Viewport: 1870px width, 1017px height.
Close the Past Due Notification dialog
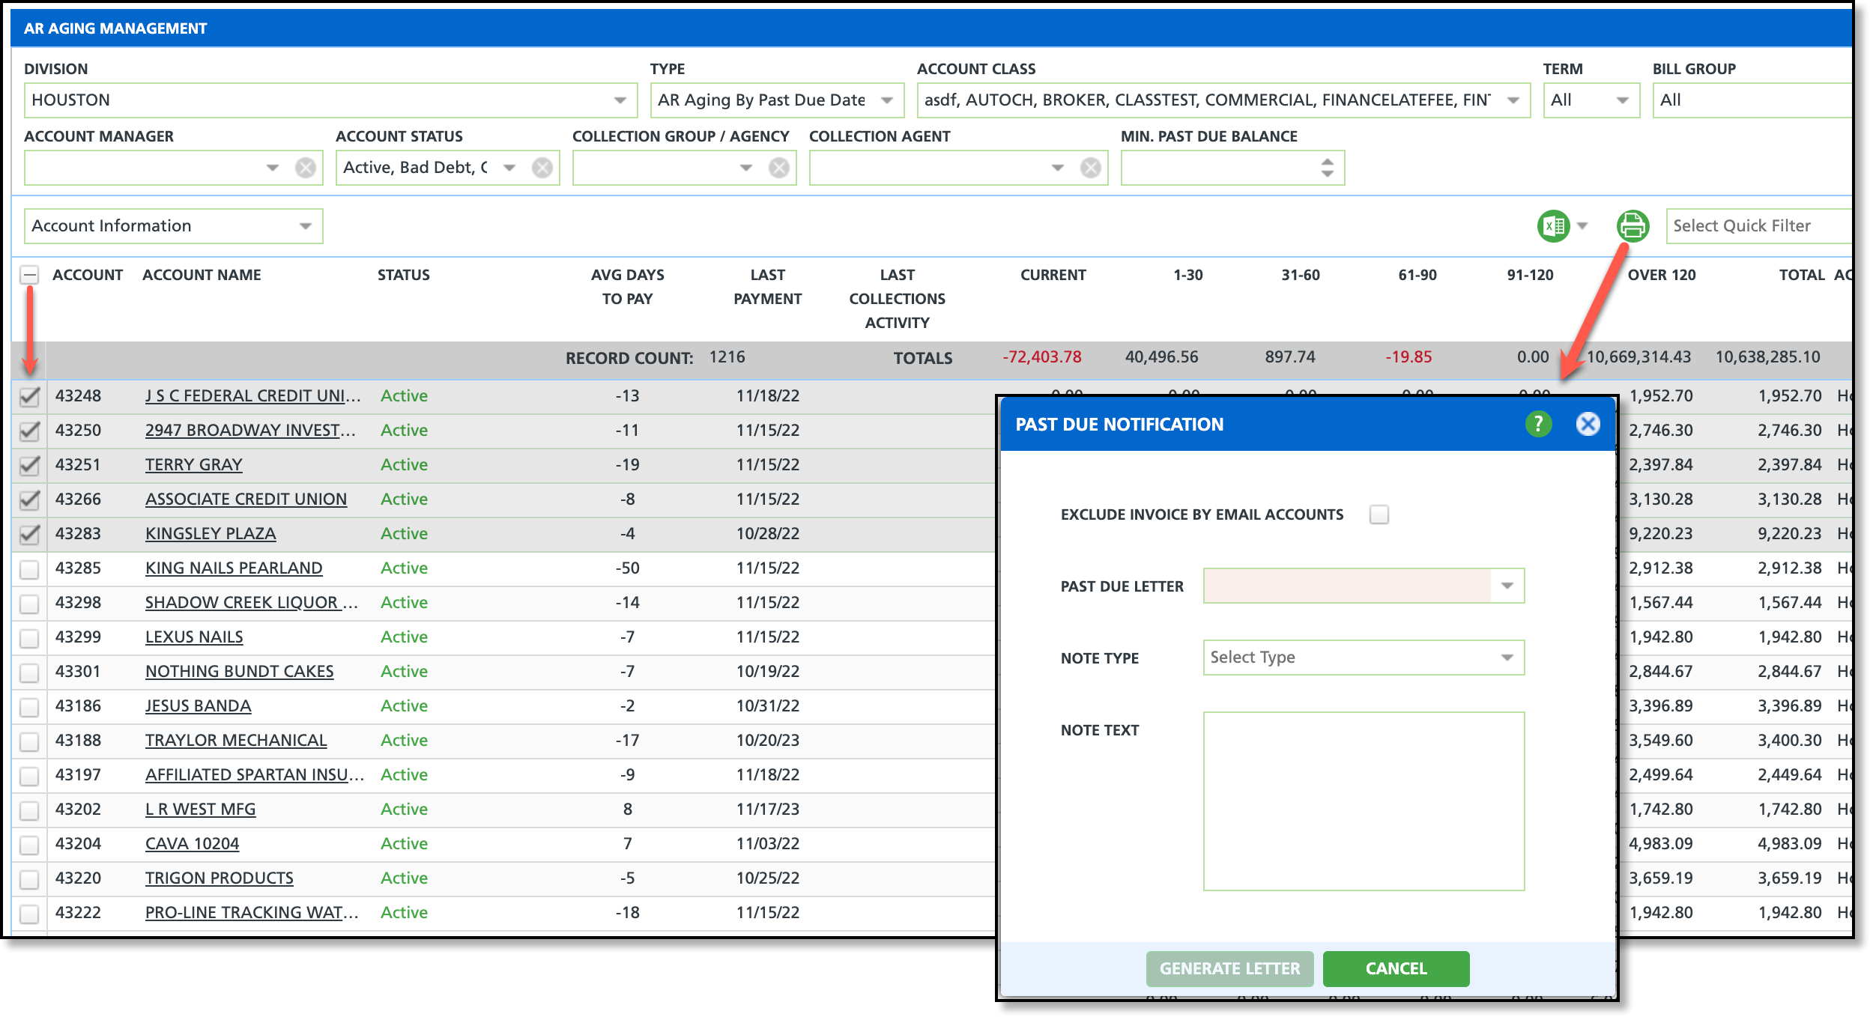1588,424
